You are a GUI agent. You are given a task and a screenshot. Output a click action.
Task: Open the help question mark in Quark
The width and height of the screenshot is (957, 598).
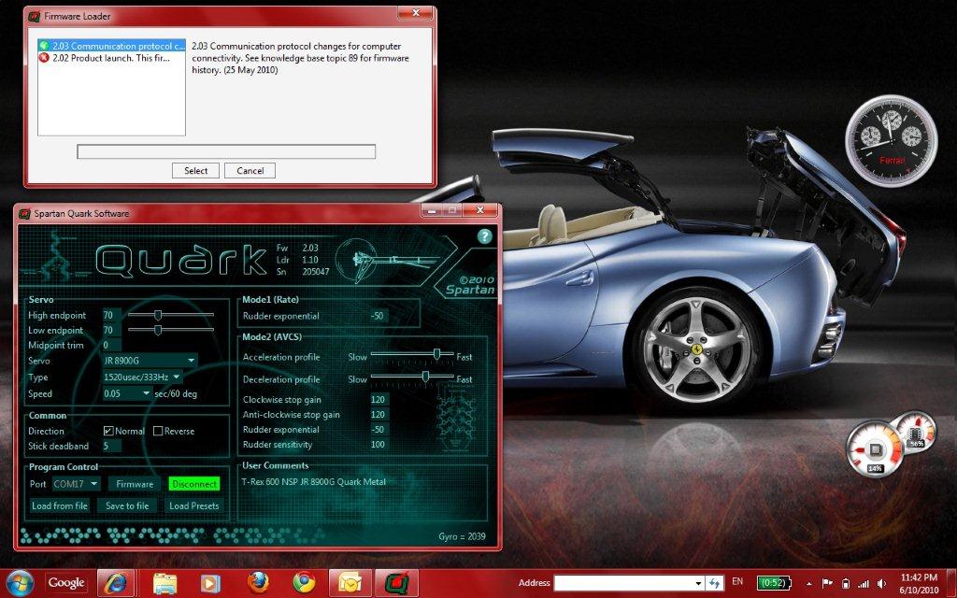click(x=485, y=236)
